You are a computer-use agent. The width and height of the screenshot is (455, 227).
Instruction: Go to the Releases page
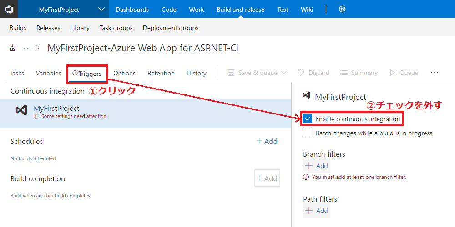point(48,28)
